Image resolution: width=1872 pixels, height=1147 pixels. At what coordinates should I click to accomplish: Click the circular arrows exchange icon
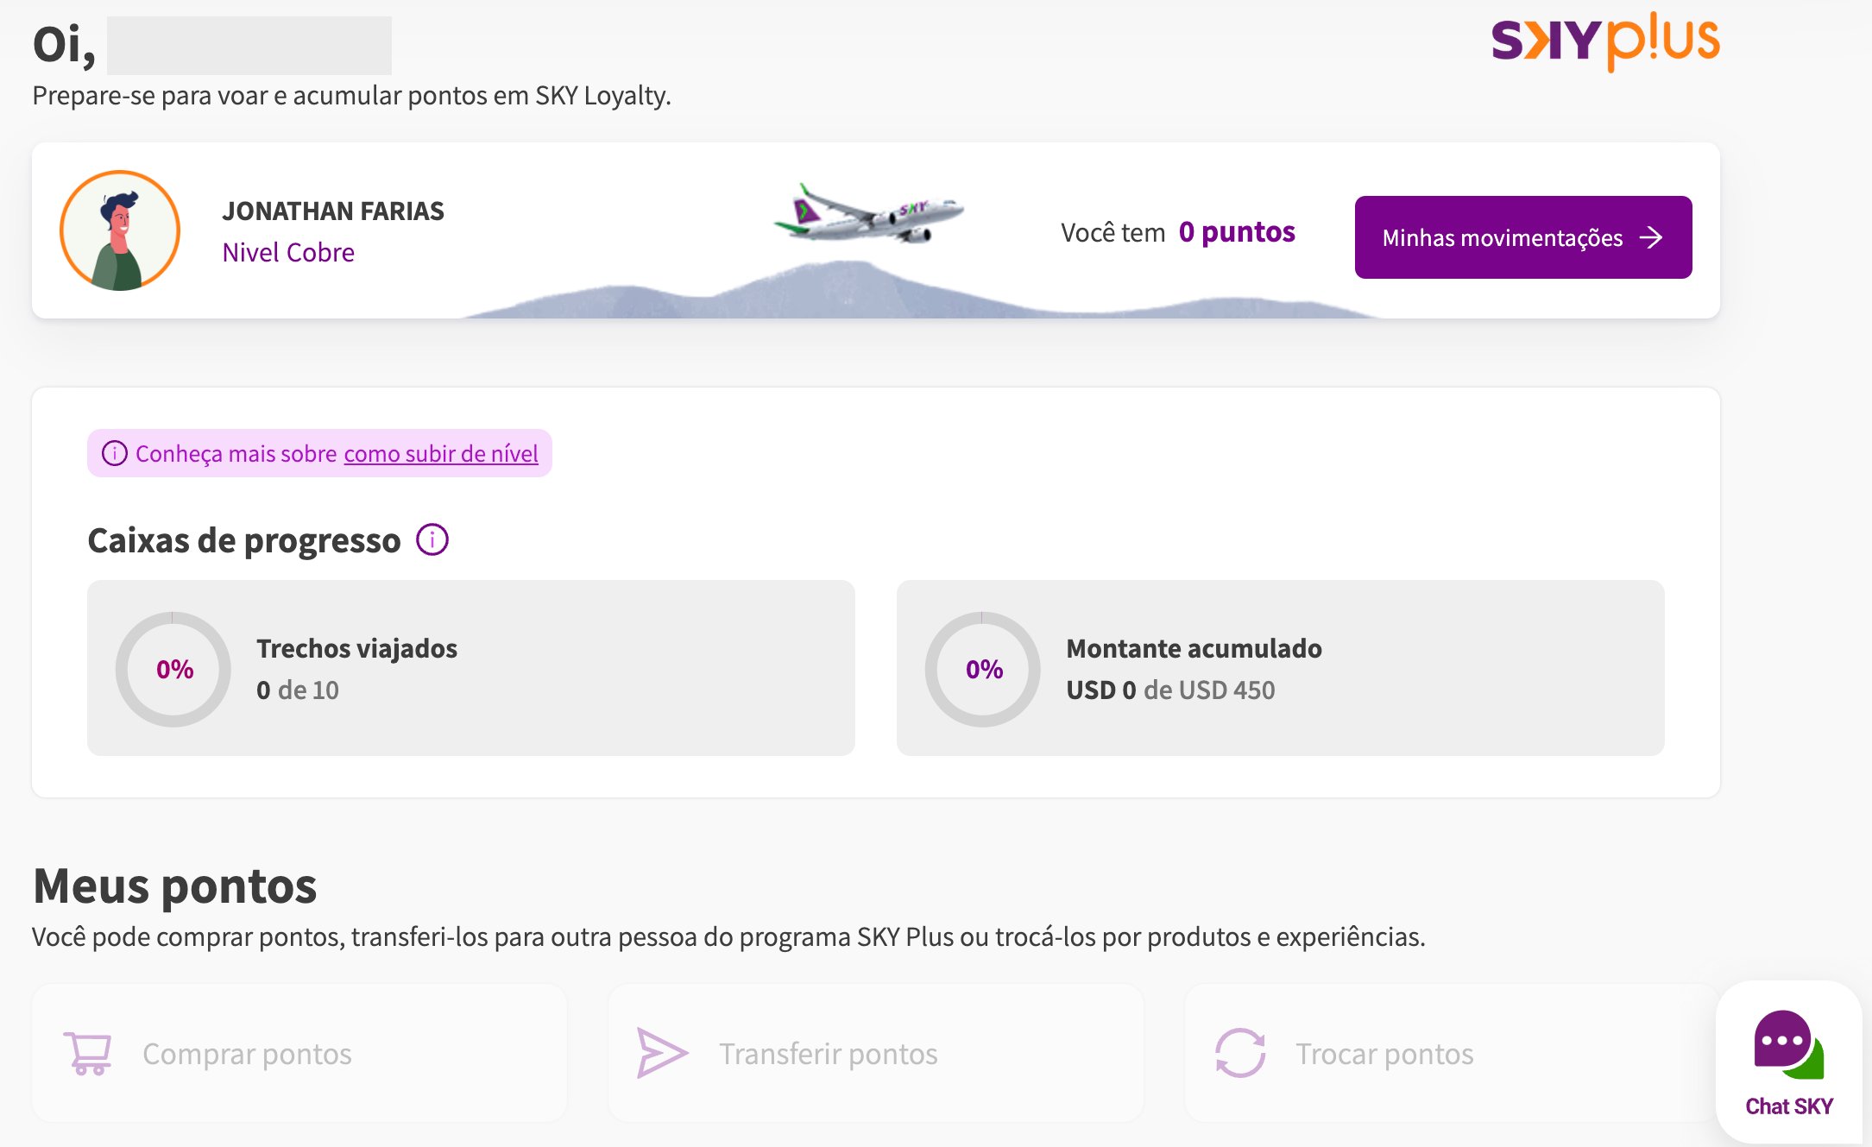coord(1240,1053)
